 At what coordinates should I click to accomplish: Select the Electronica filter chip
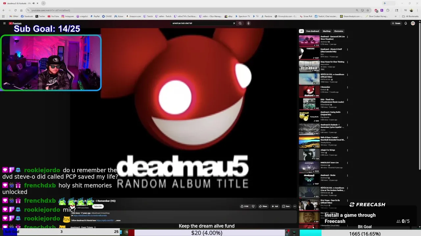pyautogui.click(x=338, y=31)
